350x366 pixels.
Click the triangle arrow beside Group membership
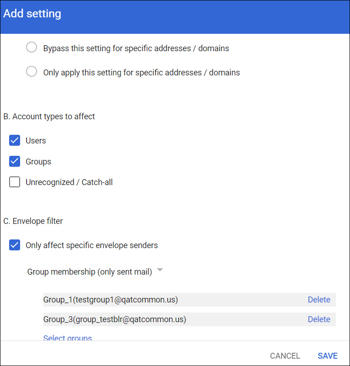[159, 271]
